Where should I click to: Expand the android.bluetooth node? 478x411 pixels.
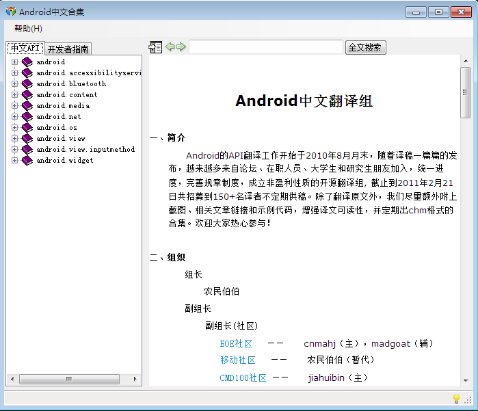pos(14,84)
